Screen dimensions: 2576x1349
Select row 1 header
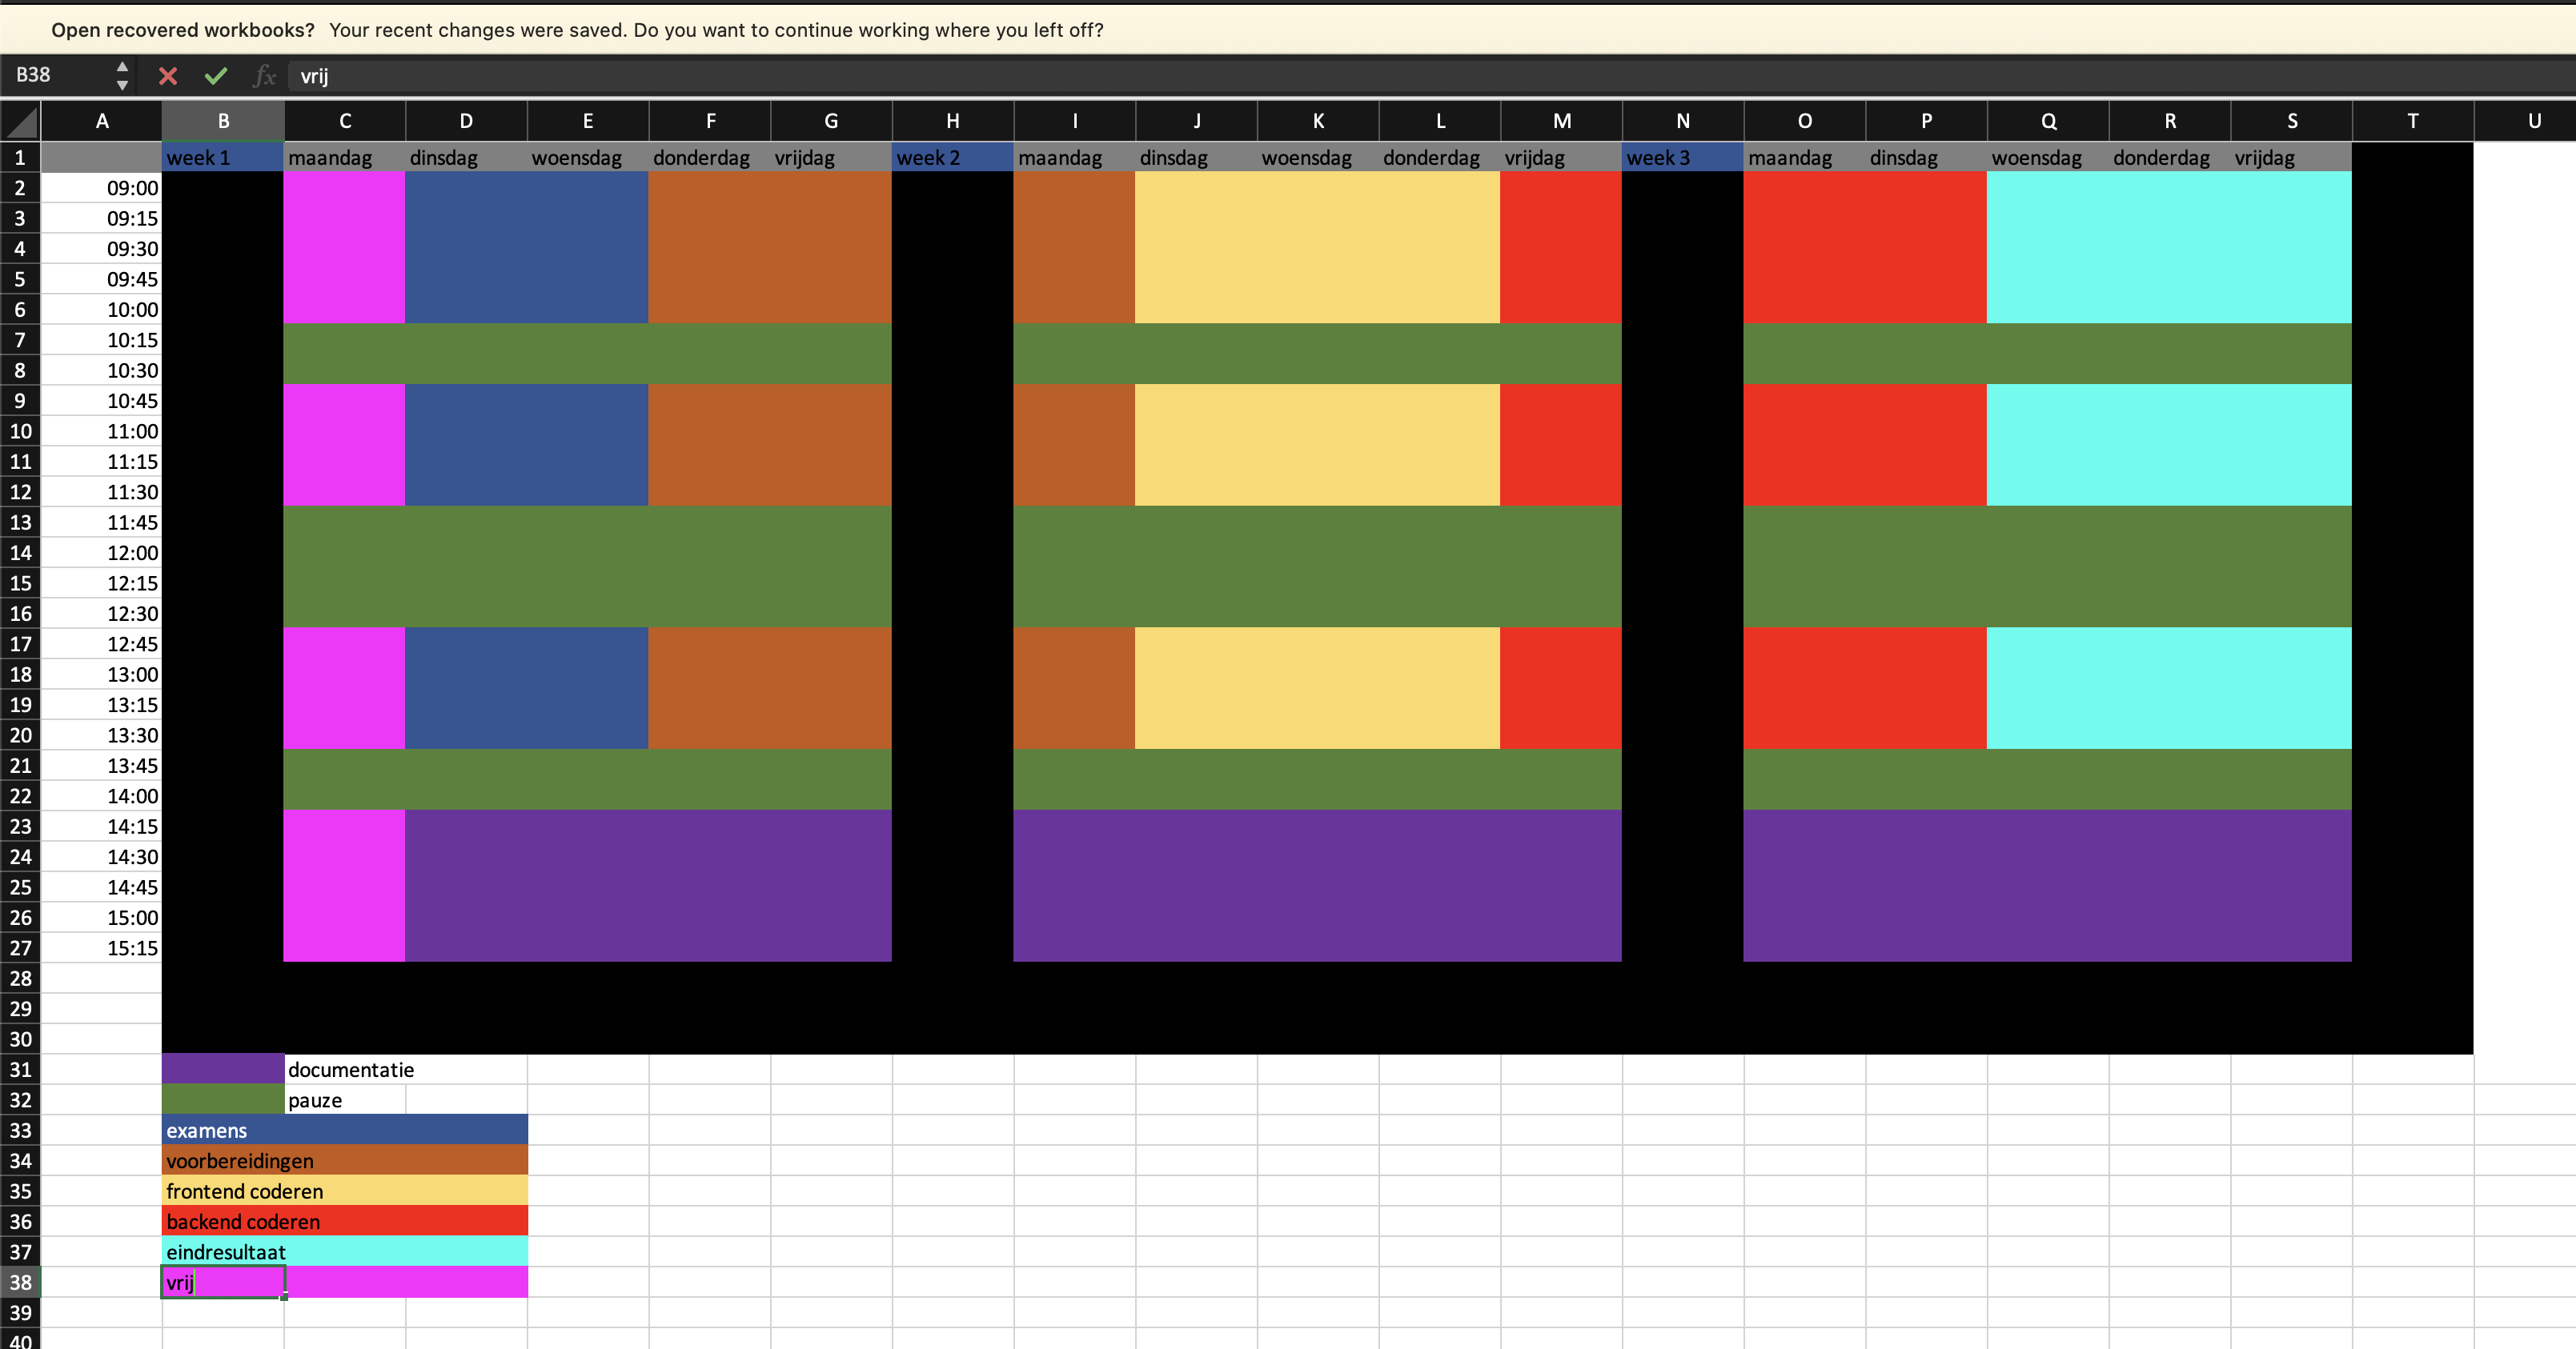20,157
